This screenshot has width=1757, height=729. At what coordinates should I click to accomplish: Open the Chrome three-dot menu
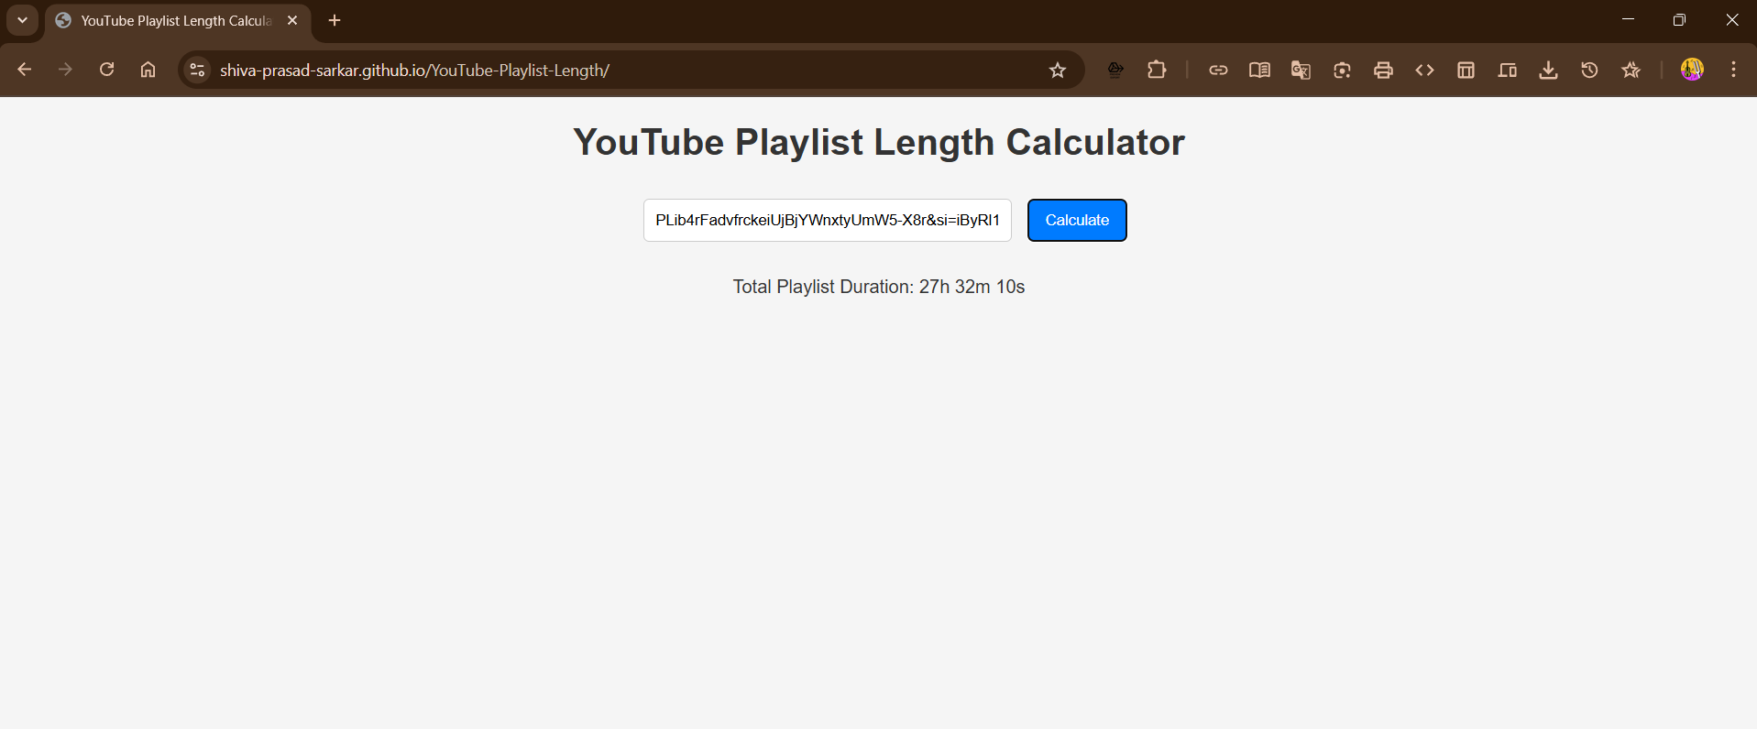1733,70
